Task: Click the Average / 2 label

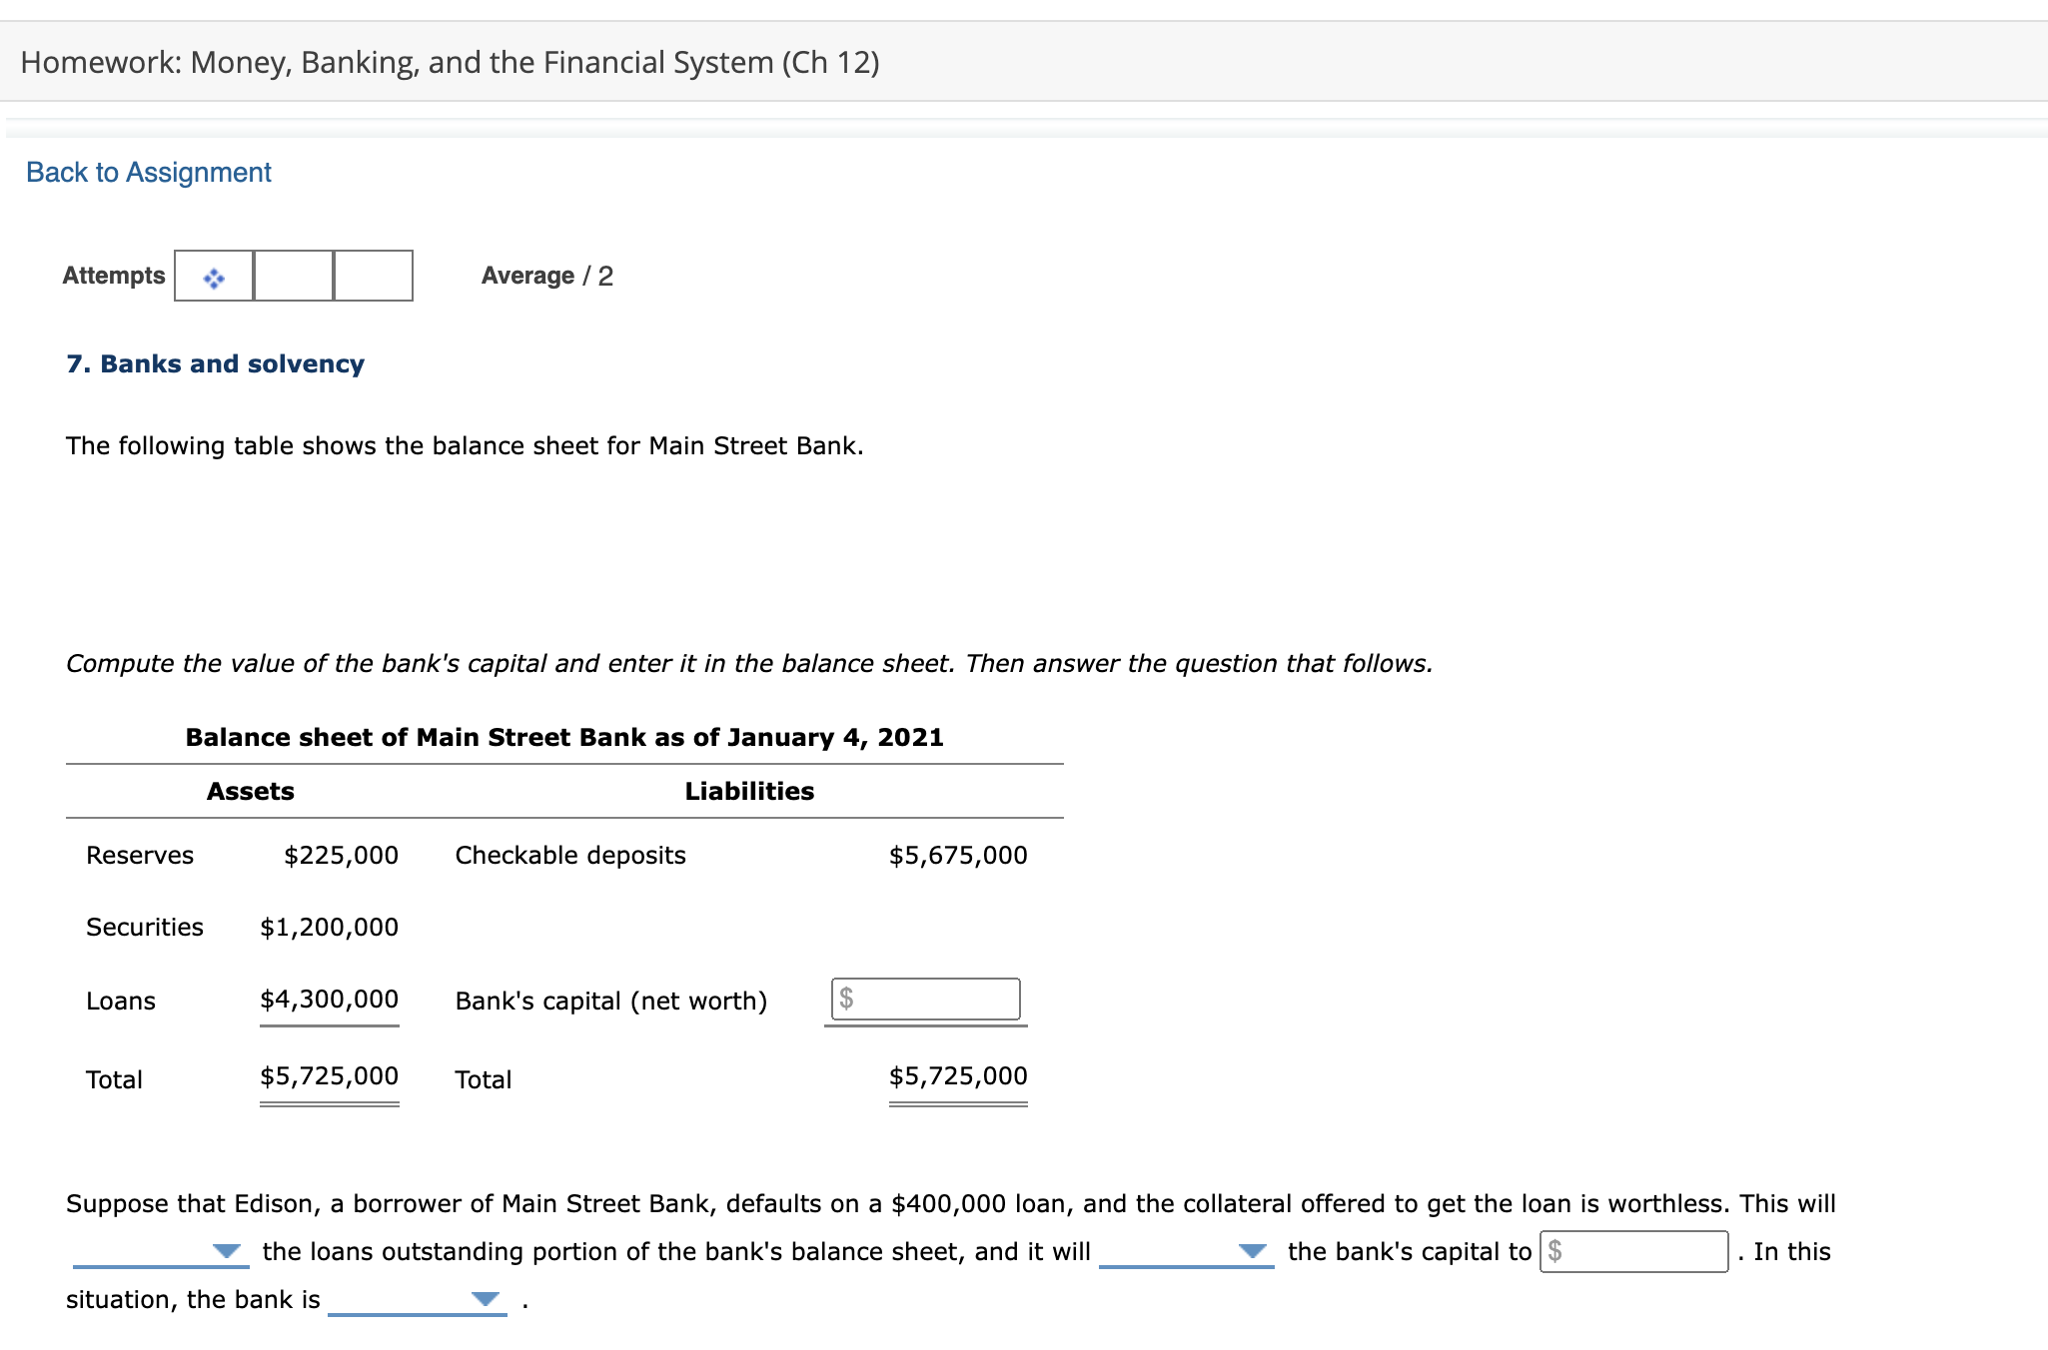Action: pyautogui.click(x=545, y=276)
